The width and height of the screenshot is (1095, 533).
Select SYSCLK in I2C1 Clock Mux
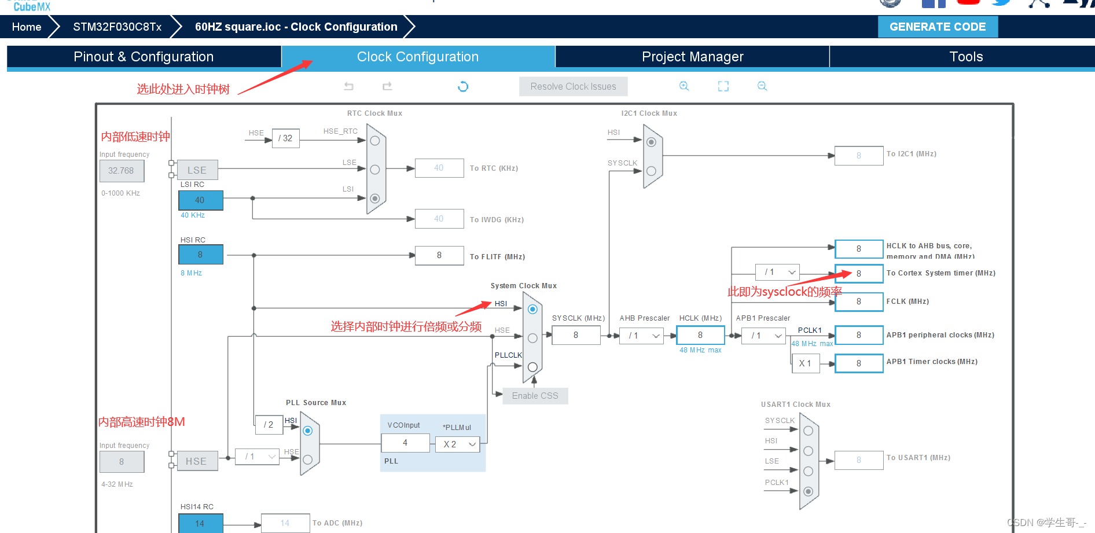[x=651, y=171]
